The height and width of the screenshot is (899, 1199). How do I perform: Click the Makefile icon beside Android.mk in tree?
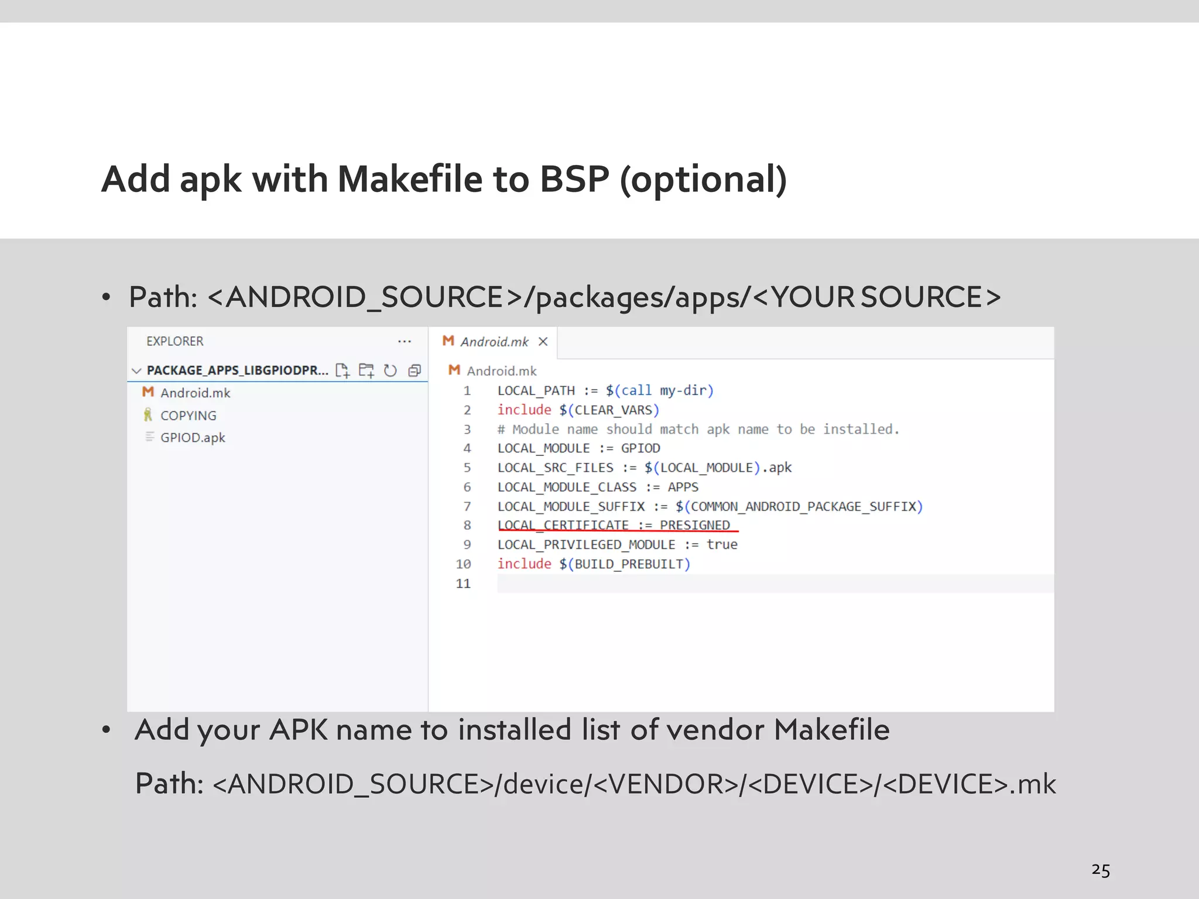[148, 392]
